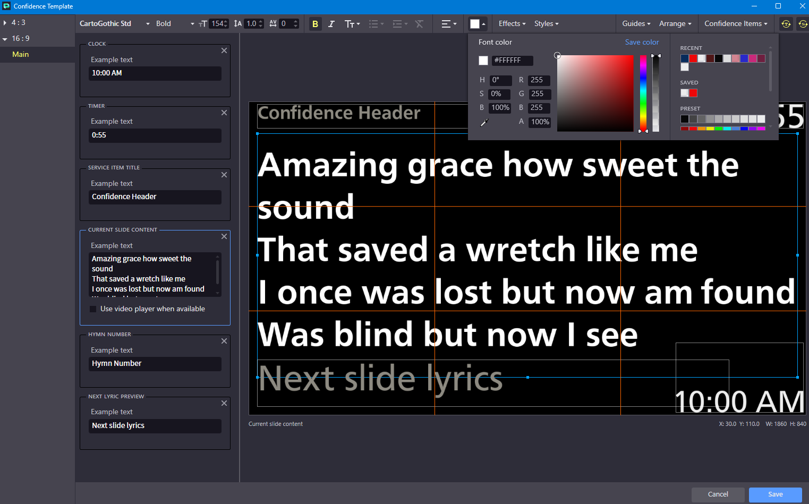The width and height of the screenshot is (809, 504).
Task: Open the Guides menu
Action: click(636, 24)
